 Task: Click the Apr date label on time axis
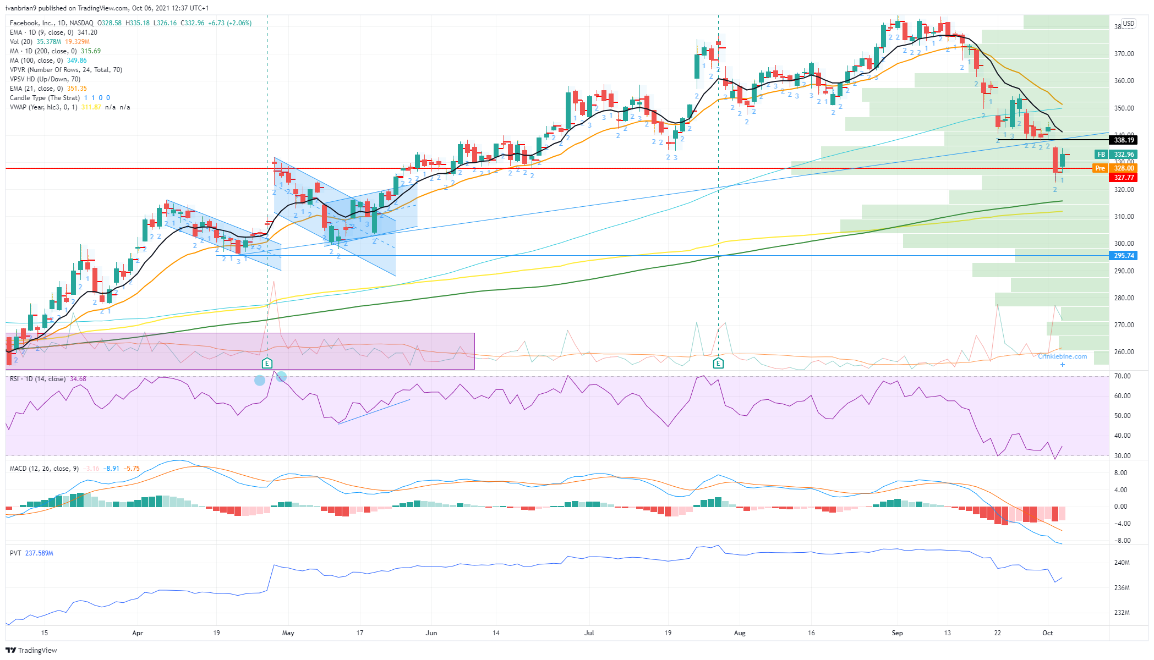tap(138, 633)
